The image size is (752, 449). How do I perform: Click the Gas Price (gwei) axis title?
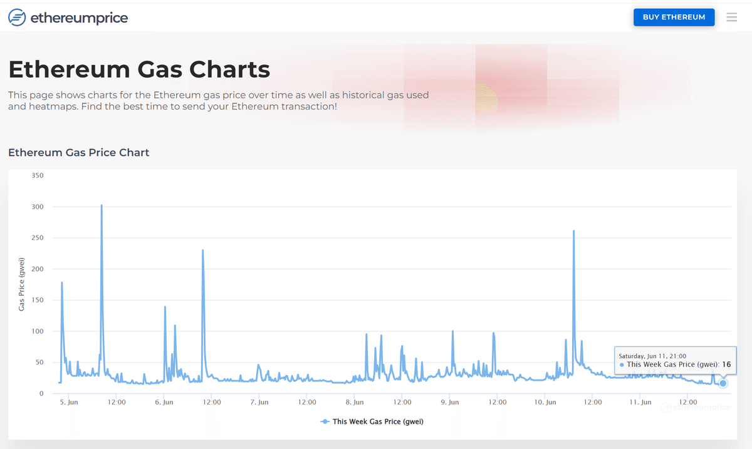22,284
